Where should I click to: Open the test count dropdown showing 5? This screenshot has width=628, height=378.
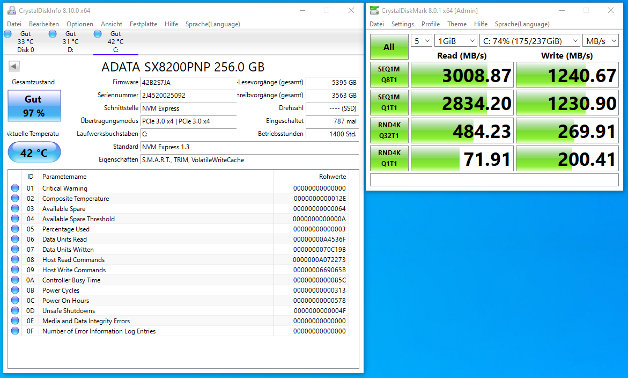click(x=422, y=41)
